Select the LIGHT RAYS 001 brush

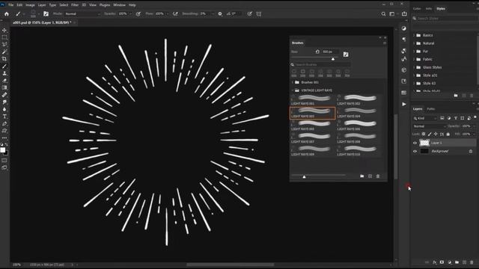pos(312,100)
